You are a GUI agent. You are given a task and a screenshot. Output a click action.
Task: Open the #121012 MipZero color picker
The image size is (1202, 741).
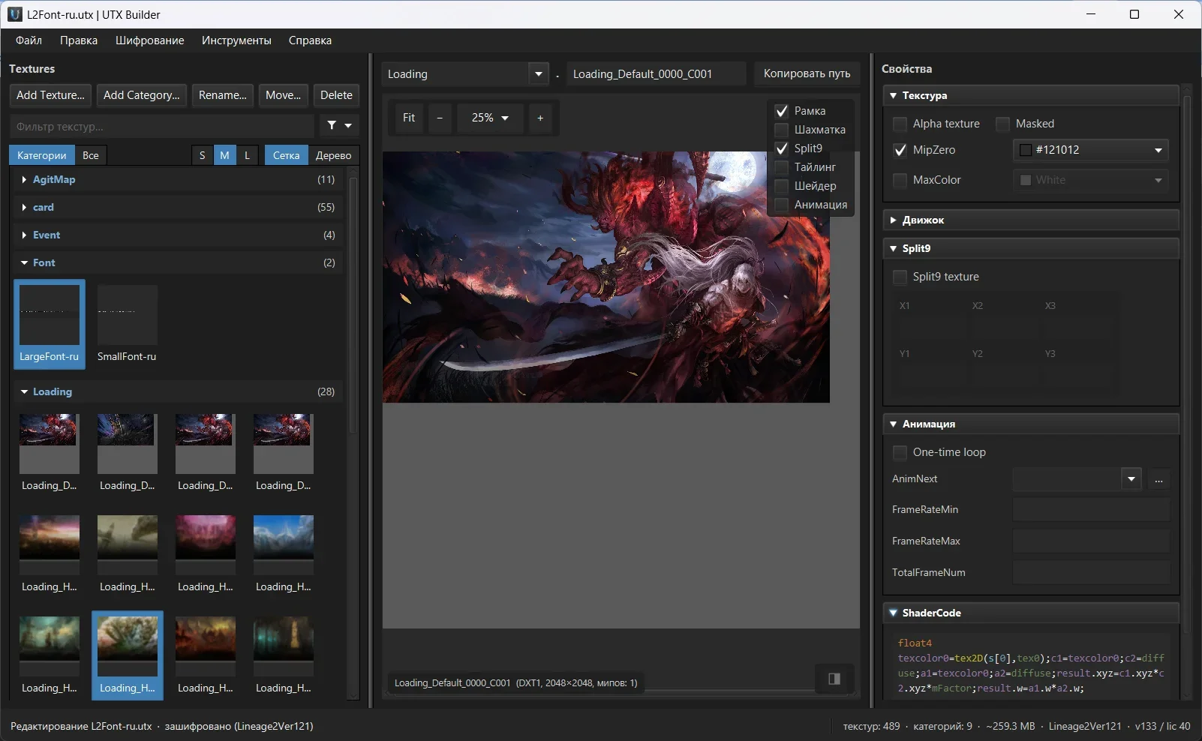[1091, 150]
